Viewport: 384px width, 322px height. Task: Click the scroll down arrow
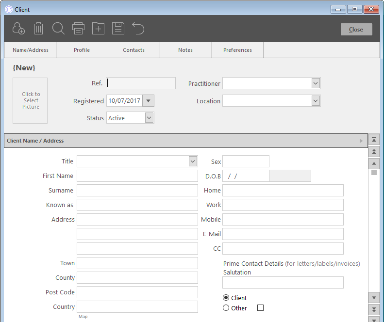pos(374,298)
